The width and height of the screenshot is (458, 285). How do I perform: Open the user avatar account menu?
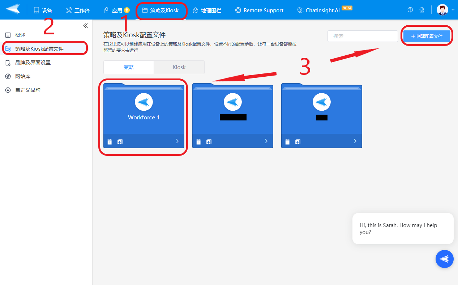(x=442, y=10)
